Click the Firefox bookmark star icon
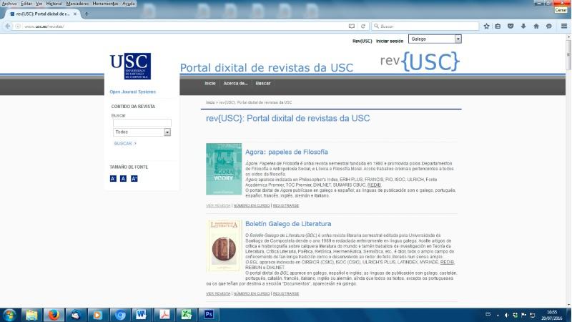 tap(486, 26)
